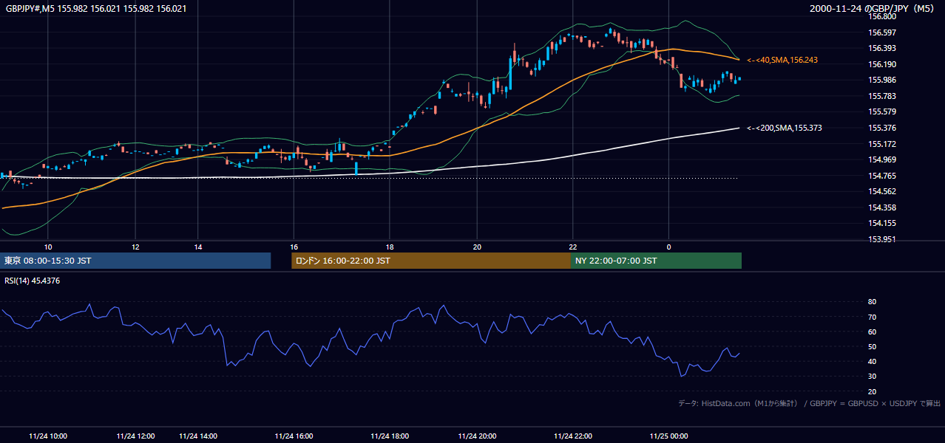Click hour label 16 on chart time axis
This screenshot has width=945, height=443.
[x=294, y=247]
